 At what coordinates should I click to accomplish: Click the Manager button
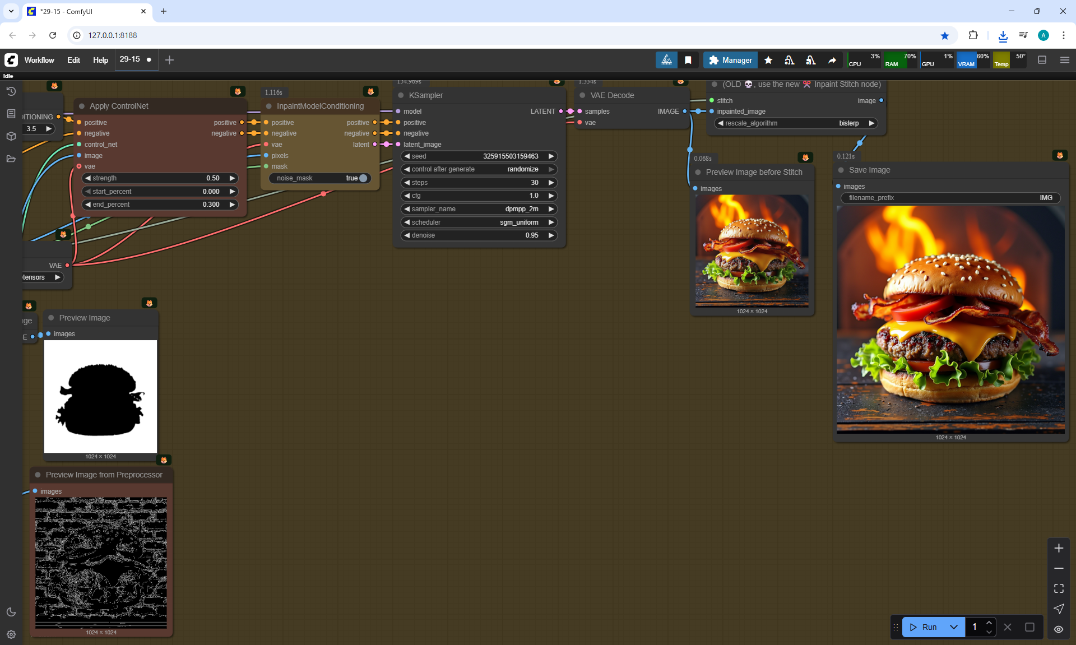point(730,60)
